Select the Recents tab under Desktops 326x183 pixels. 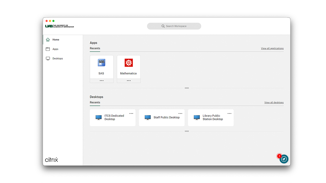[95, 102]
